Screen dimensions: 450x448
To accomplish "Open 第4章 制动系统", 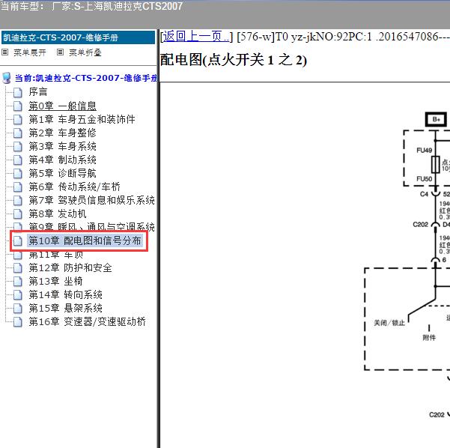I will coord(62,160).
